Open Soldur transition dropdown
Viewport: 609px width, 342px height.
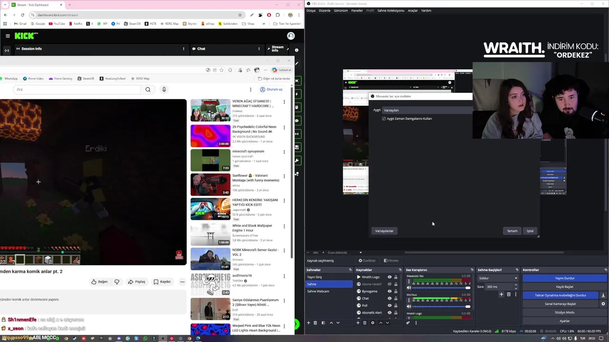(x=498, y=278)
